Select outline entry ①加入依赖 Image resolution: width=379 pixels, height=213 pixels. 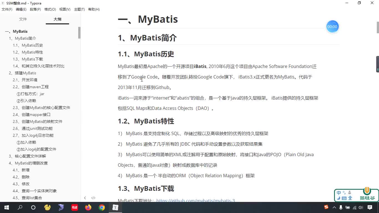point(26,142)
